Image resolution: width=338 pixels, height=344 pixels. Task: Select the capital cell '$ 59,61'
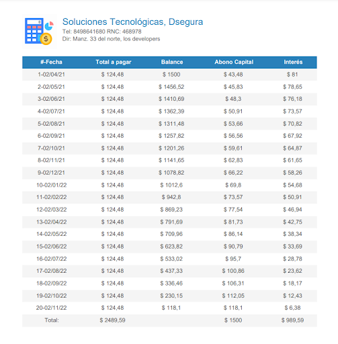(233, 148)
